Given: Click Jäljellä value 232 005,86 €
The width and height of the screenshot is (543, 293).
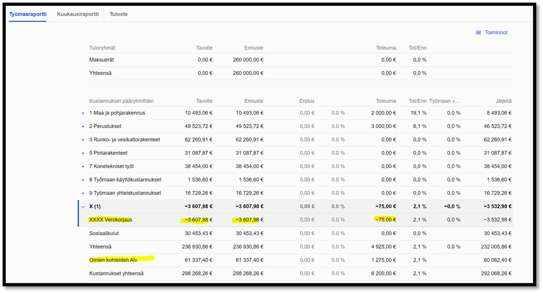Looking at the screenshot, I should (x=496, y=247).
